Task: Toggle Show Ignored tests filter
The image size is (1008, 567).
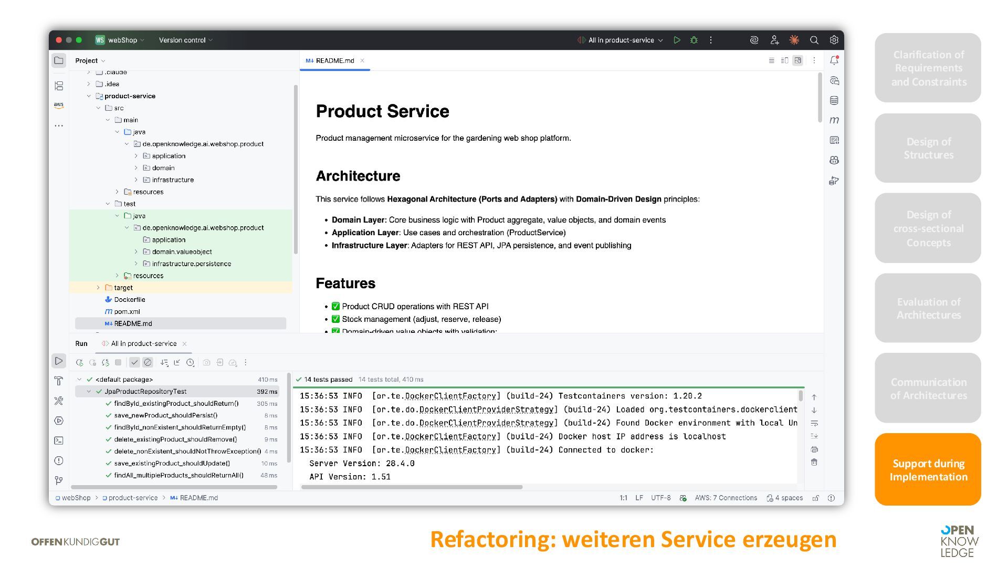Action: tap(148, 362)
